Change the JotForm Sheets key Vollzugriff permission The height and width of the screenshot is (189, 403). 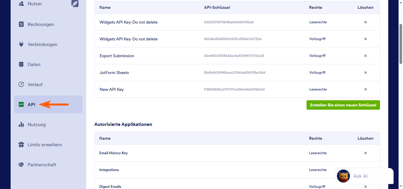[317, 73]
